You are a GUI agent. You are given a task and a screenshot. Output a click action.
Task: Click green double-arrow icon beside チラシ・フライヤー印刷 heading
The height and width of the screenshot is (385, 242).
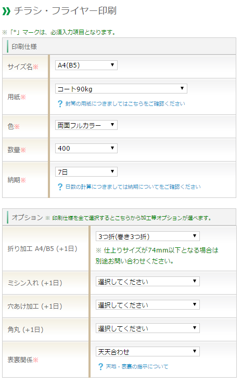point(6,11)
